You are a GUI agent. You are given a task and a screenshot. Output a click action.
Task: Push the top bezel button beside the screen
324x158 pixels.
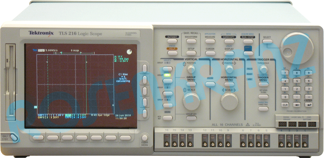coord(145,68)
